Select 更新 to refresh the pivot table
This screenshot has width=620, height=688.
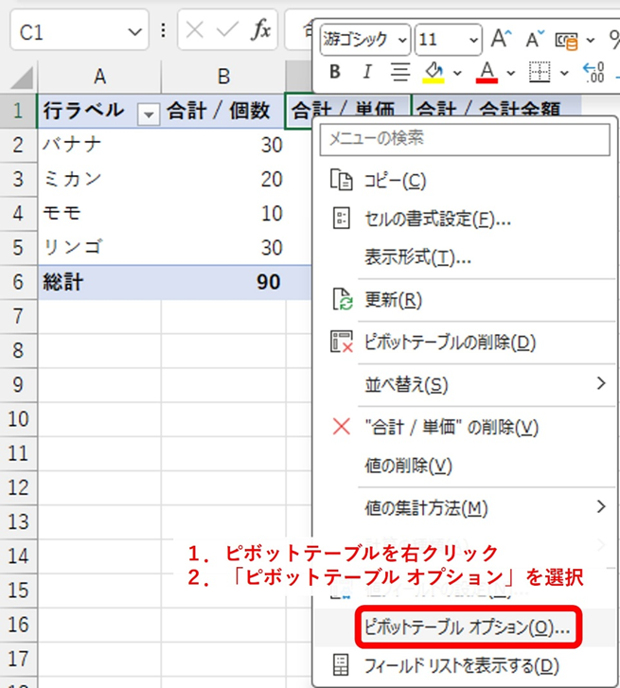pos(393,300)
